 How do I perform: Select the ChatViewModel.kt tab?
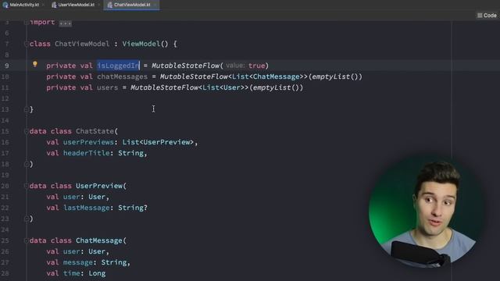(131, 5)
